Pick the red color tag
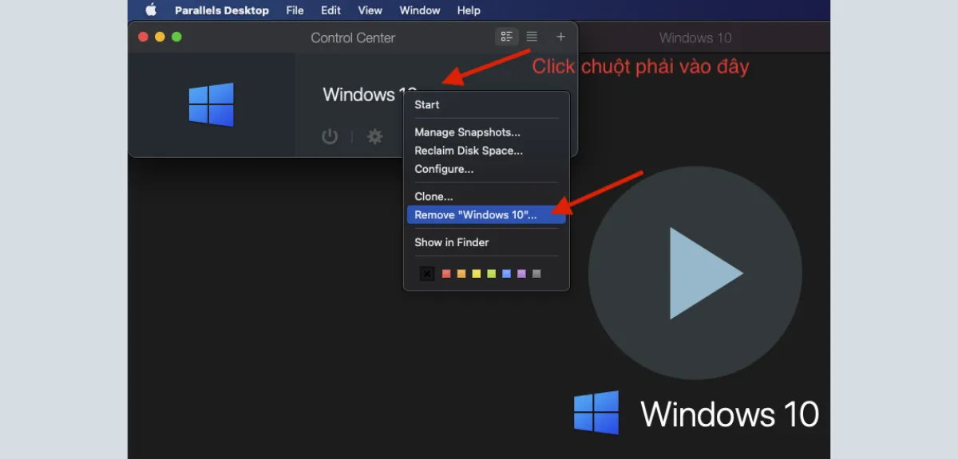The image size is (958, 459). pyautogui.click(x=446, y=273)
